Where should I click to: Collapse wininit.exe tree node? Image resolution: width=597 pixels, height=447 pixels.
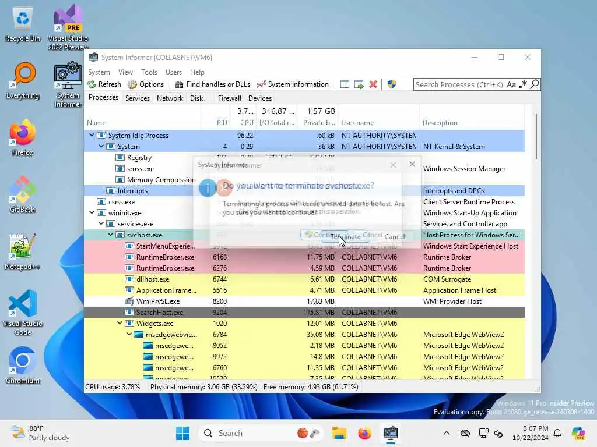(92, 212)
